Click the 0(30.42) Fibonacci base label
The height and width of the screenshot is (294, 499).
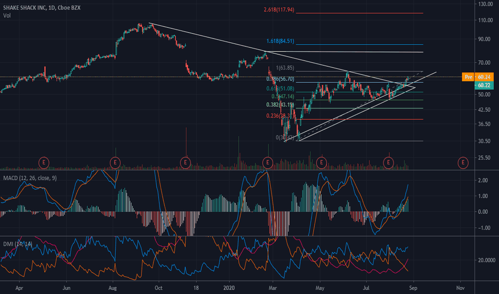tap(285, 137)
